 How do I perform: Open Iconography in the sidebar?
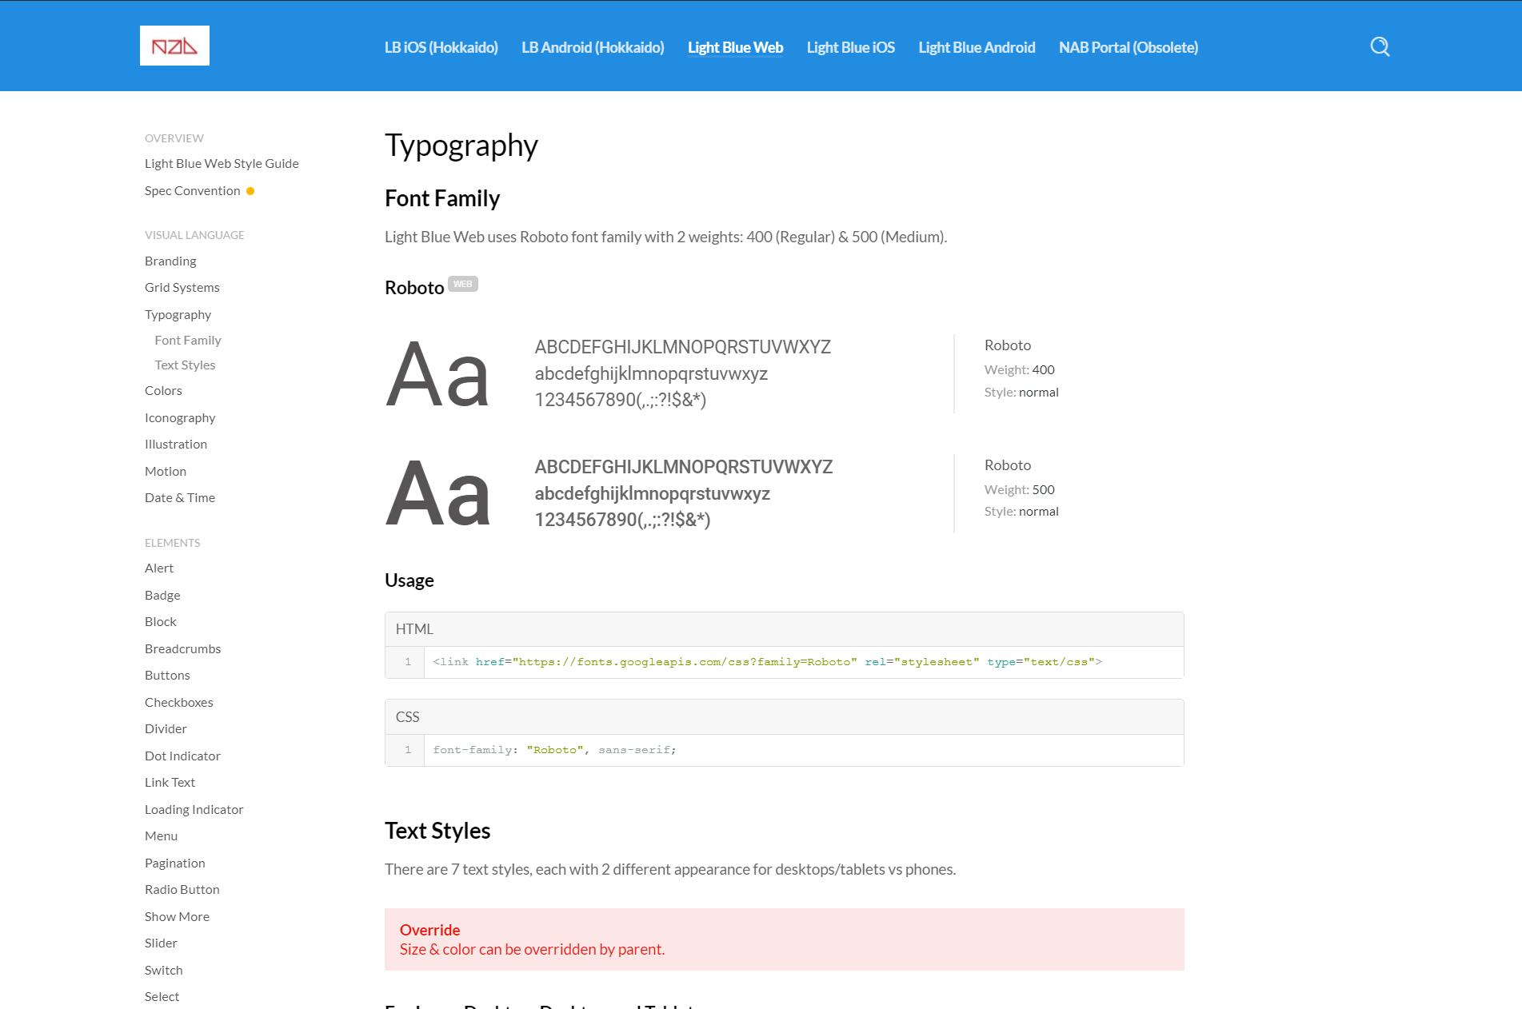tap(180, 417)
